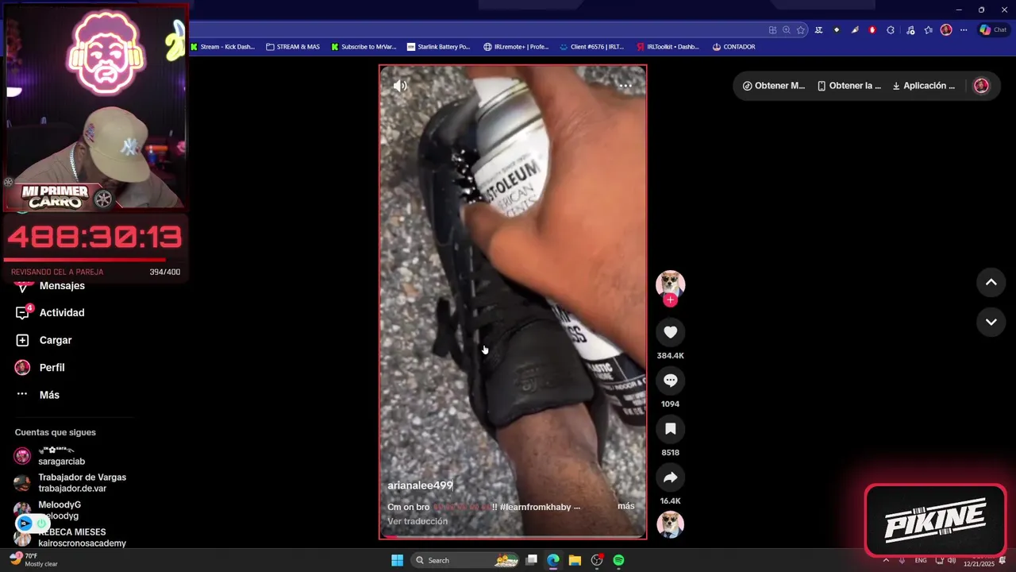1016x572 pixels.
Task: Seek the video using the bottom progress bar
Action: [513, 537]
